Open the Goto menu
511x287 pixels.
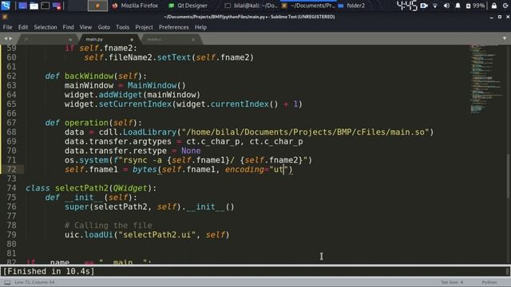(104, 27)
